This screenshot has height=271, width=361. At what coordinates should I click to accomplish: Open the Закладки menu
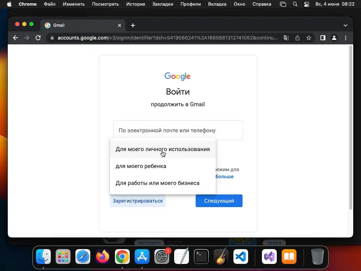[163, 4]
